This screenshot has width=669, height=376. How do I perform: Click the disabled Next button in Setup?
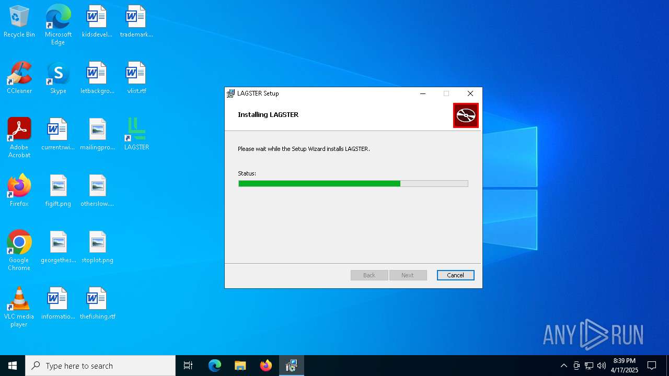click(x=408, y=275)
